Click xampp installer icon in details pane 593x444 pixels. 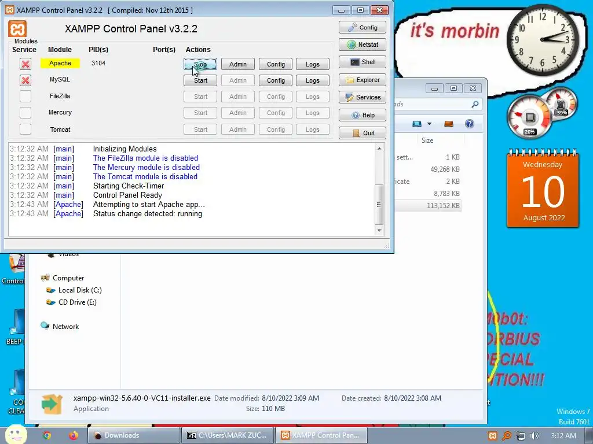(52, 404)
